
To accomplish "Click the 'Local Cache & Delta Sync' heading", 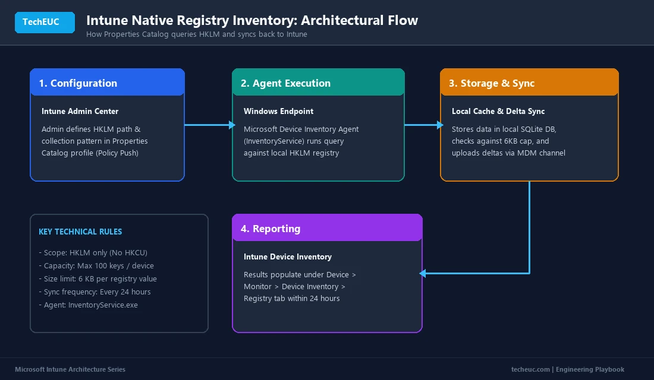I will (x=498, y=111).
